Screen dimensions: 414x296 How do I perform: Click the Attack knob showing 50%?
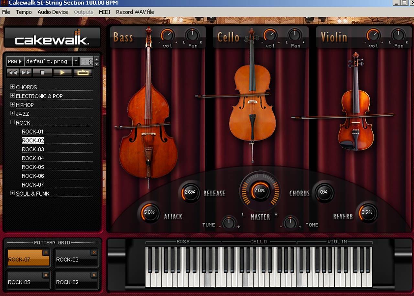(x=149, y=213)
